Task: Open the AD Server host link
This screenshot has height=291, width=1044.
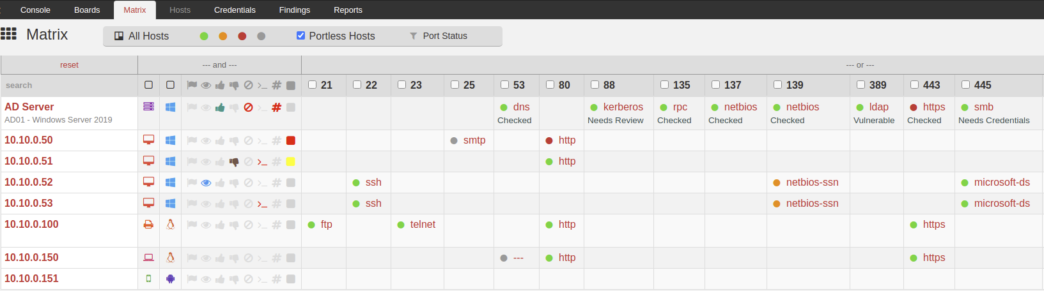Action: click(x=29, y=107)
